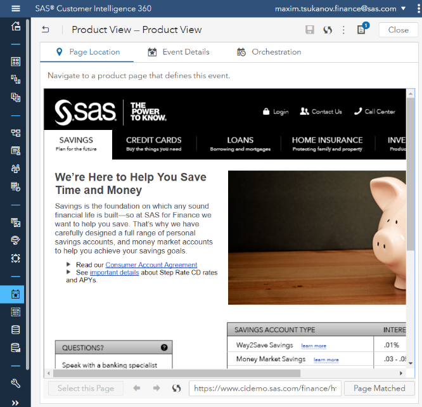
Task: Click the browser forward arrow button
Action: (157, 388)
